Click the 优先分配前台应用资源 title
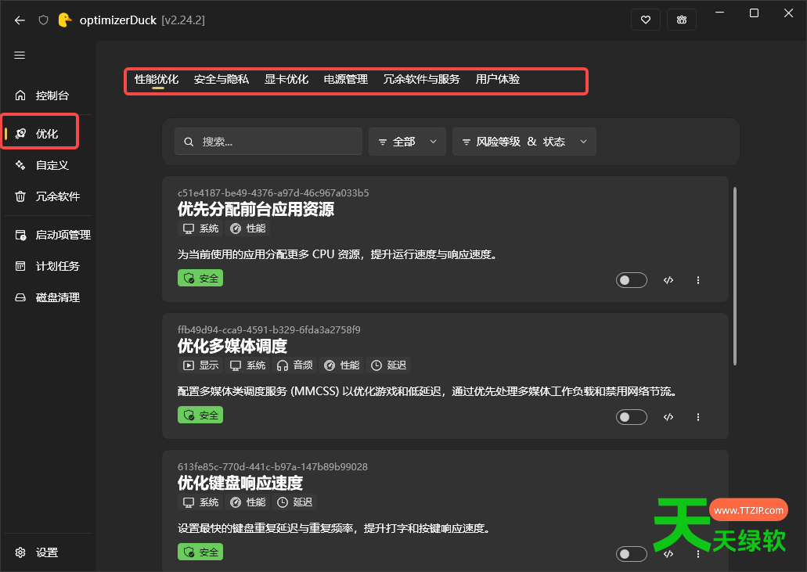Screen dimensions: 807x572 (x=256, y=210)
